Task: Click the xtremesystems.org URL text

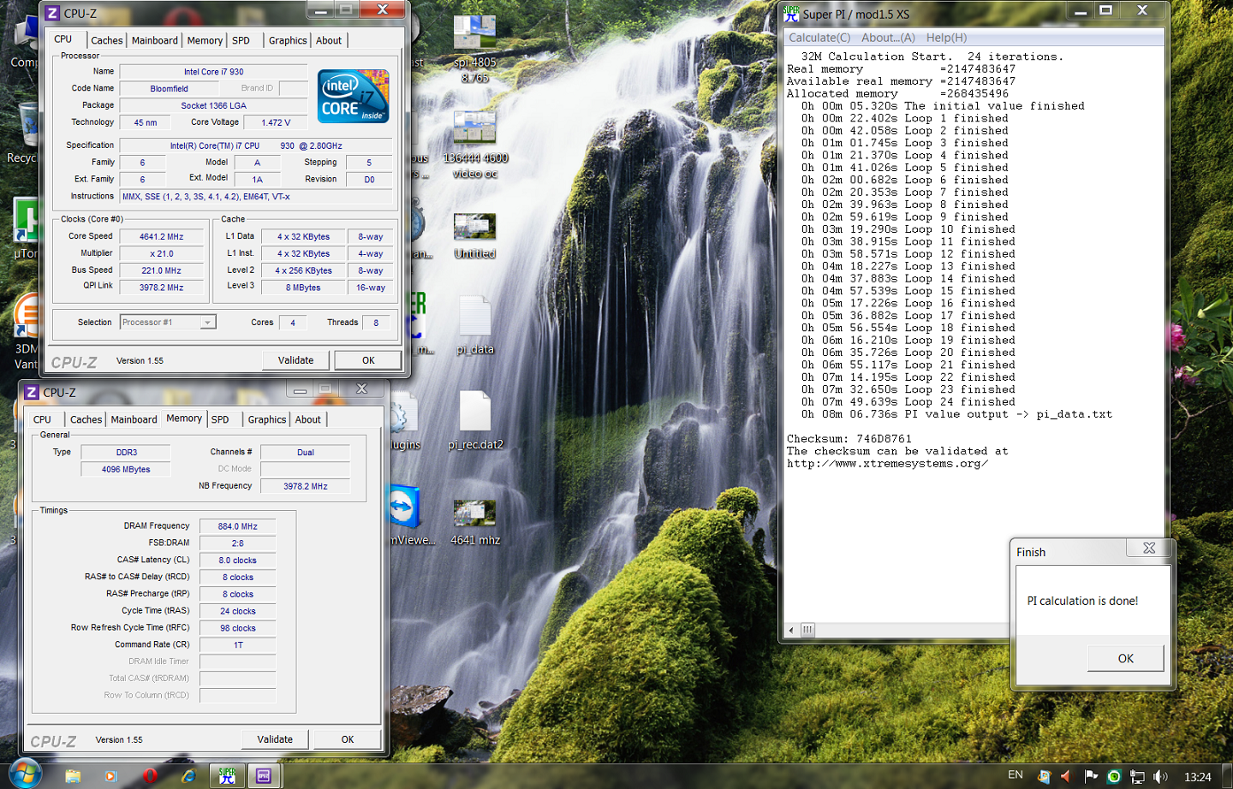Action: coord(888,464)
